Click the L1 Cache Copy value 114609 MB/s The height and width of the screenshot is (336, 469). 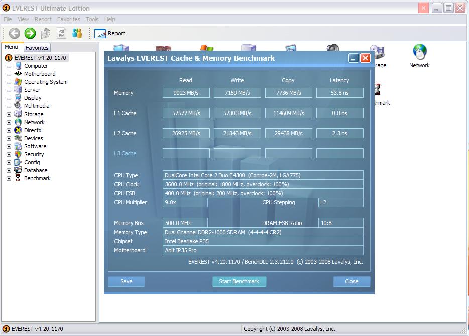[x=289, y=113]
